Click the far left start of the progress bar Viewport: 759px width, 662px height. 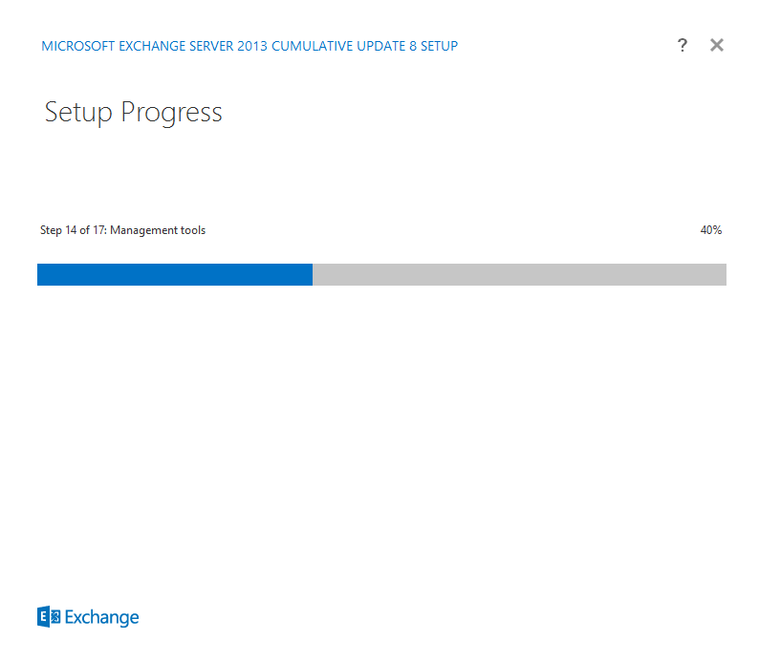[40, 275]
